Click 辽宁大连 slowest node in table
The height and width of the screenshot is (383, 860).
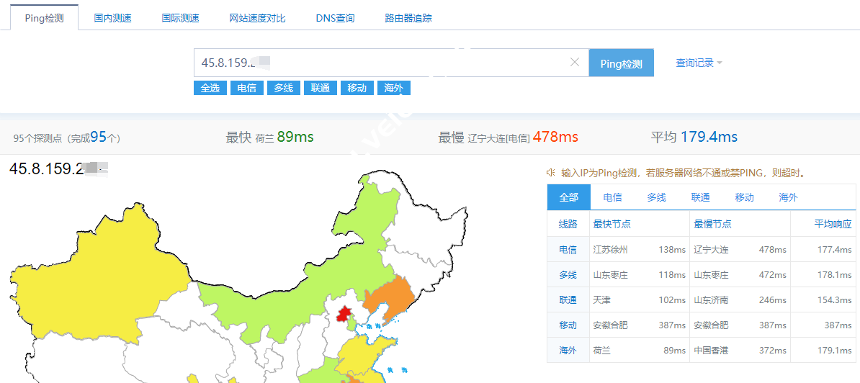[712, 250]
